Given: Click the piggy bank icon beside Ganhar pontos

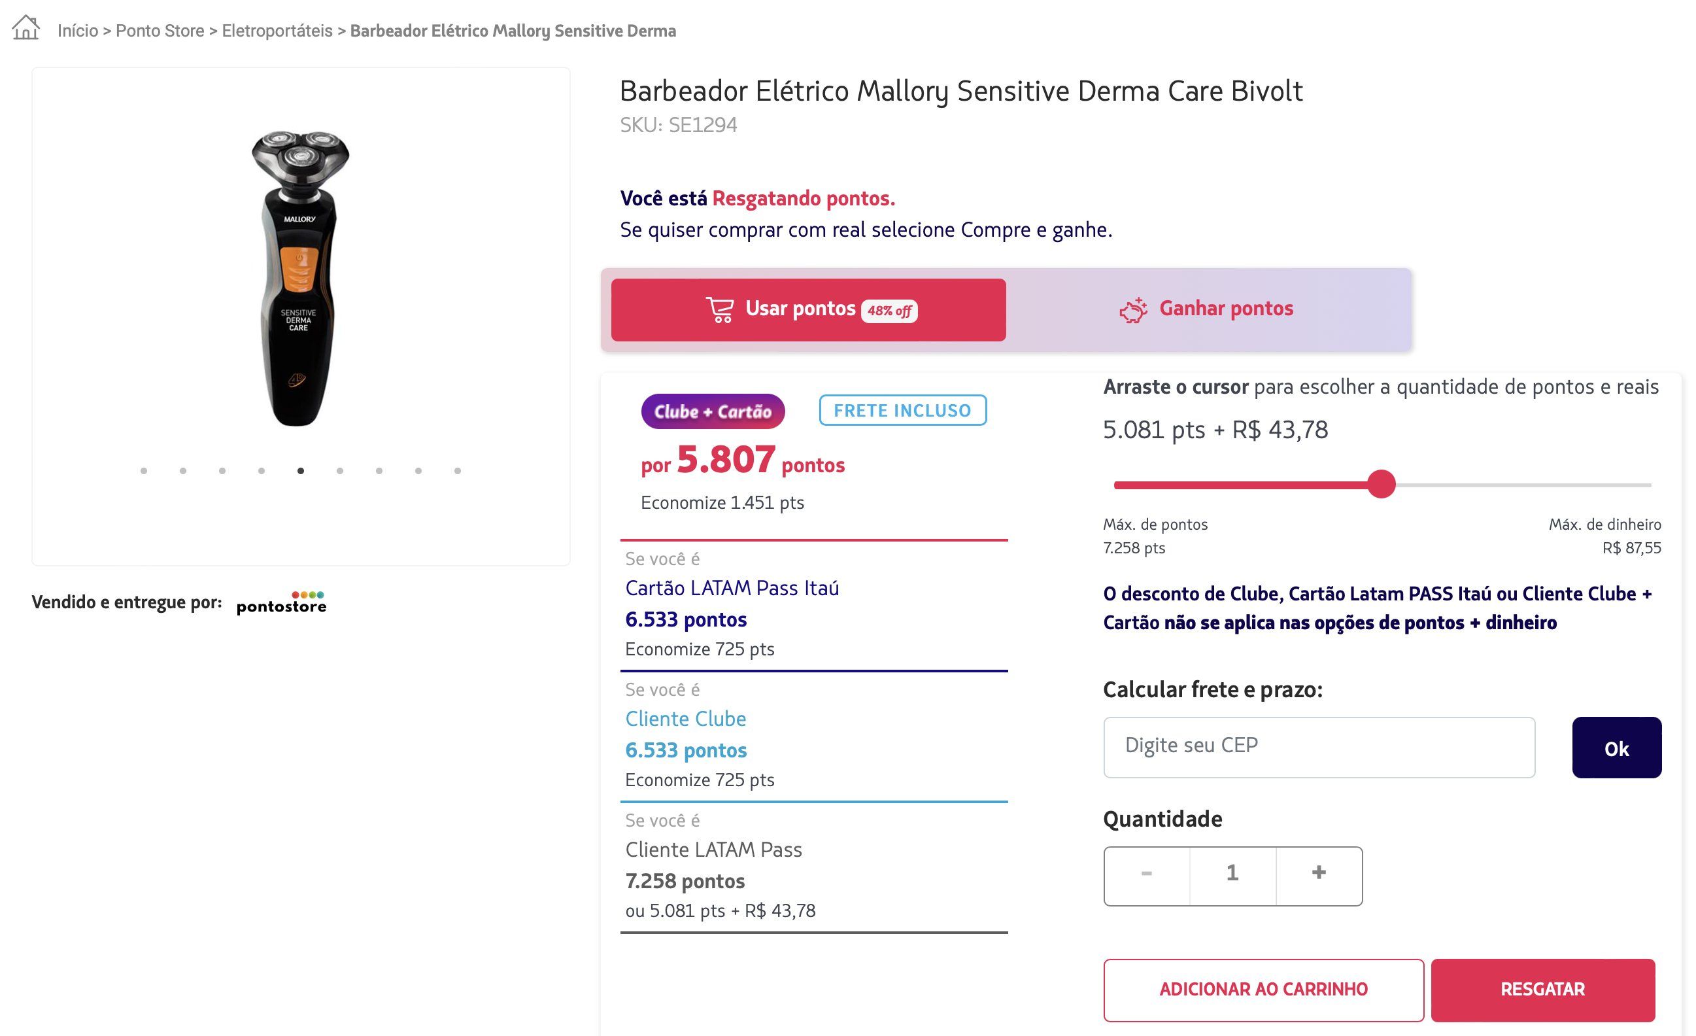Looking at the screenshot, I should (x=1133, y=310).
